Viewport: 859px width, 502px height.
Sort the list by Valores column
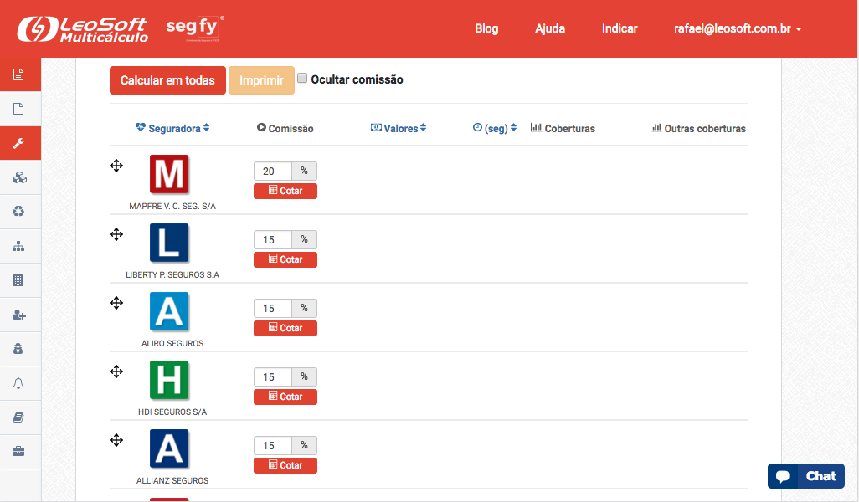click(399, 128)
